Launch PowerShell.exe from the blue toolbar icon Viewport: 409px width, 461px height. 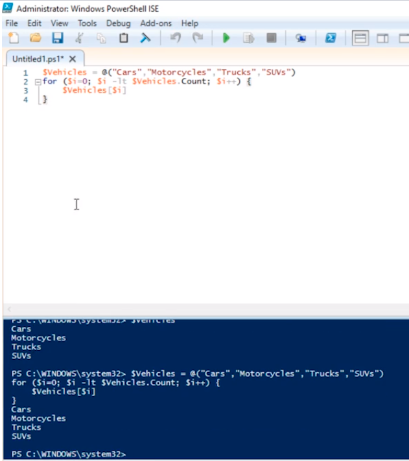click(x=330, y=38)
